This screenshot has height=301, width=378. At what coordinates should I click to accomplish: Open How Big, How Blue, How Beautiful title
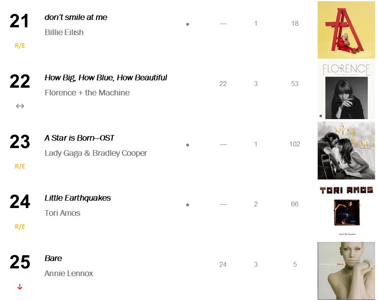(x=106, y=78)
